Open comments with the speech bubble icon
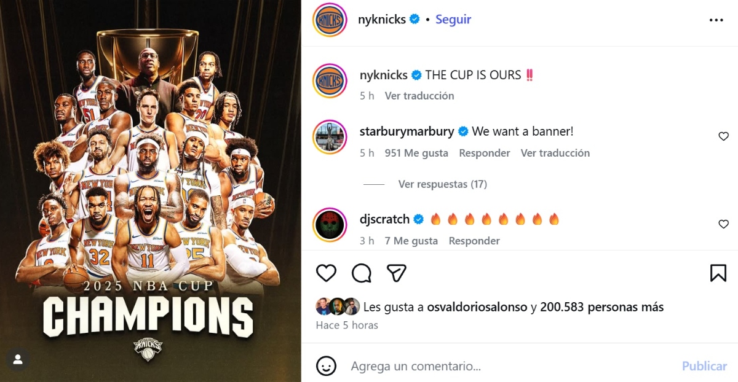 point(362,273)
